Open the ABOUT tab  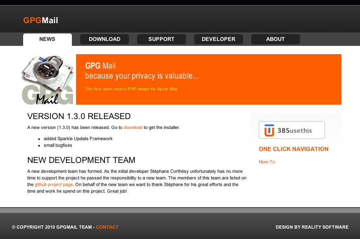click(x=276, y=39)
